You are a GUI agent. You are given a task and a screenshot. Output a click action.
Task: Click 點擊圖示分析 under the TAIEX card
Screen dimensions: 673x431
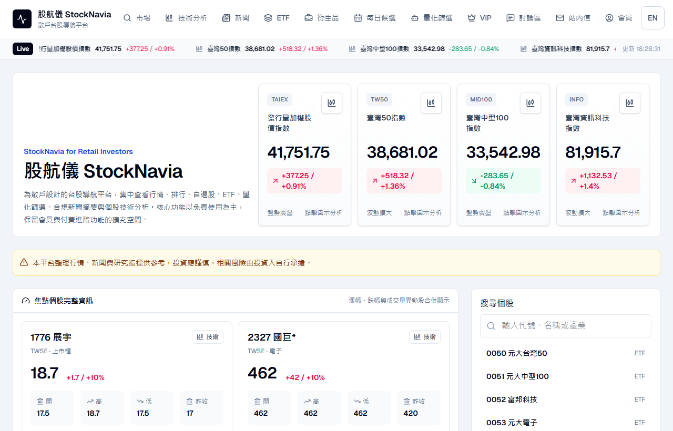323,213
